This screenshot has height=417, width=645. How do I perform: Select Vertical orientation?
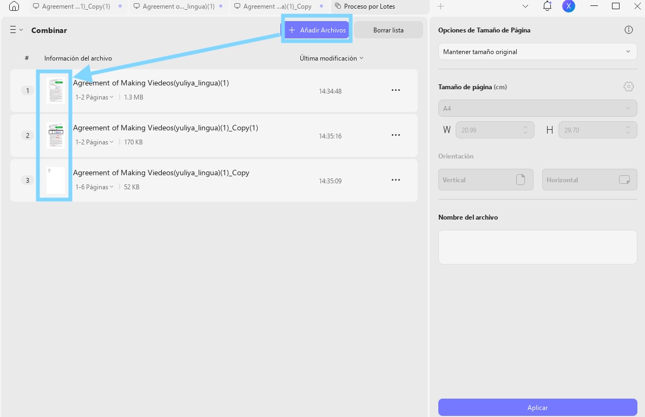(x=486, y=180)
